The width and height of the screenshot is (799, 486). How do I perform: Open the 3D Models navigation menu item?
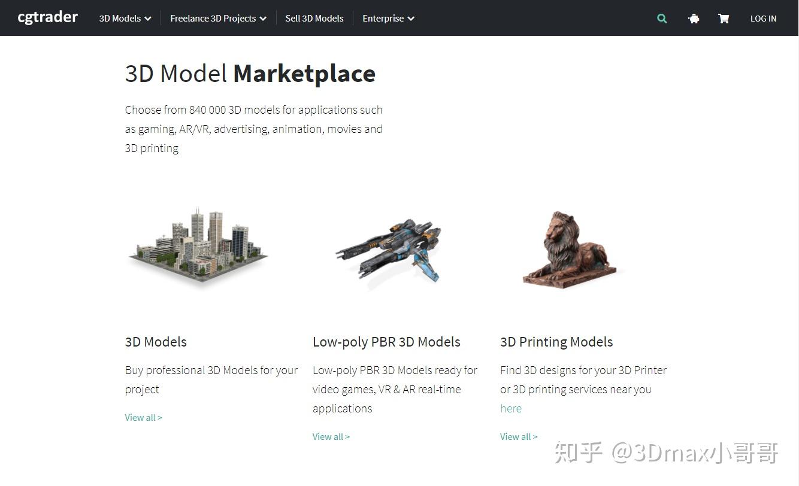(x=120, y=18)
